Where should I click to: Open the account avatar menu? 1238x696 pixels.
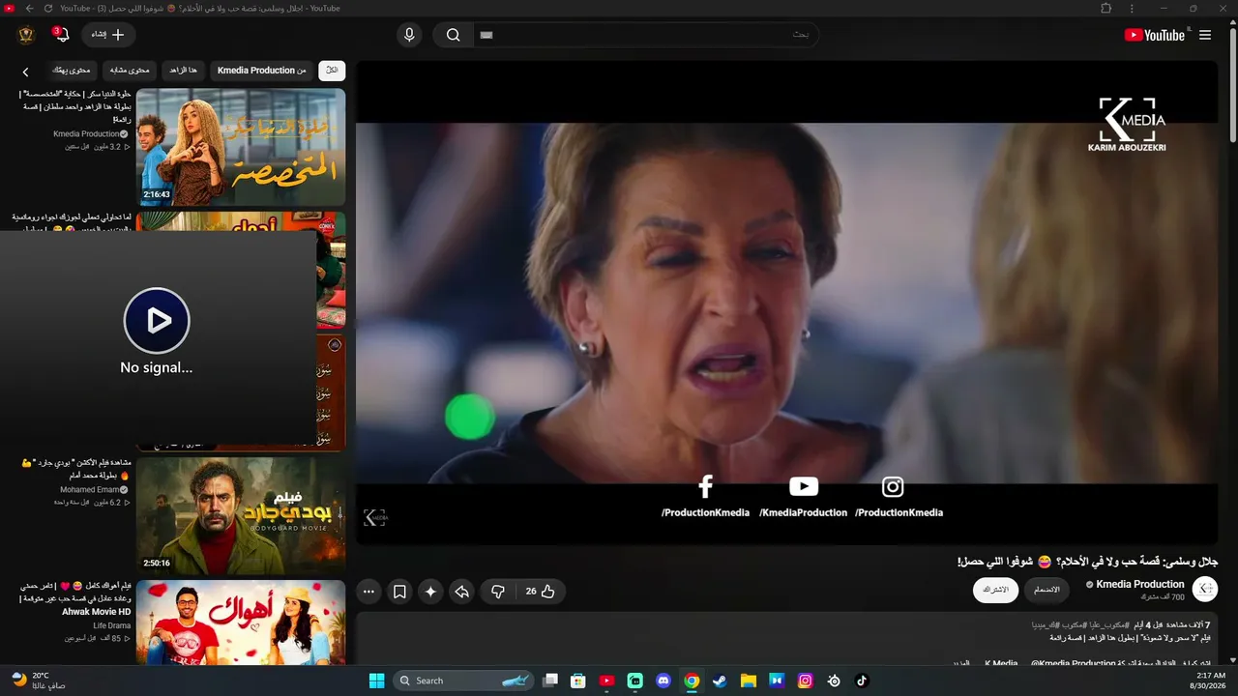[26, 35]
